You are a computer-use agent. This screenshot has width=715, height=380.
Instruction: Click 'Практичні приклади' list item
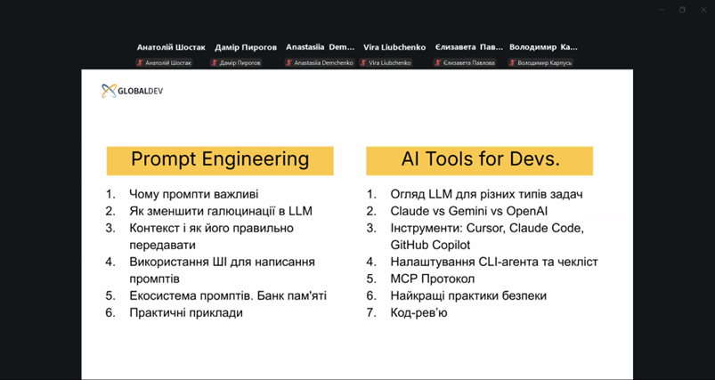pos(185,312)
